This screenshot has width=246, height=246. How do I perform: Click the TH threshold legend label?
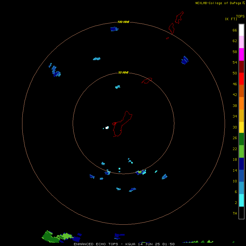pyautogui.click(x=235, y=213)
